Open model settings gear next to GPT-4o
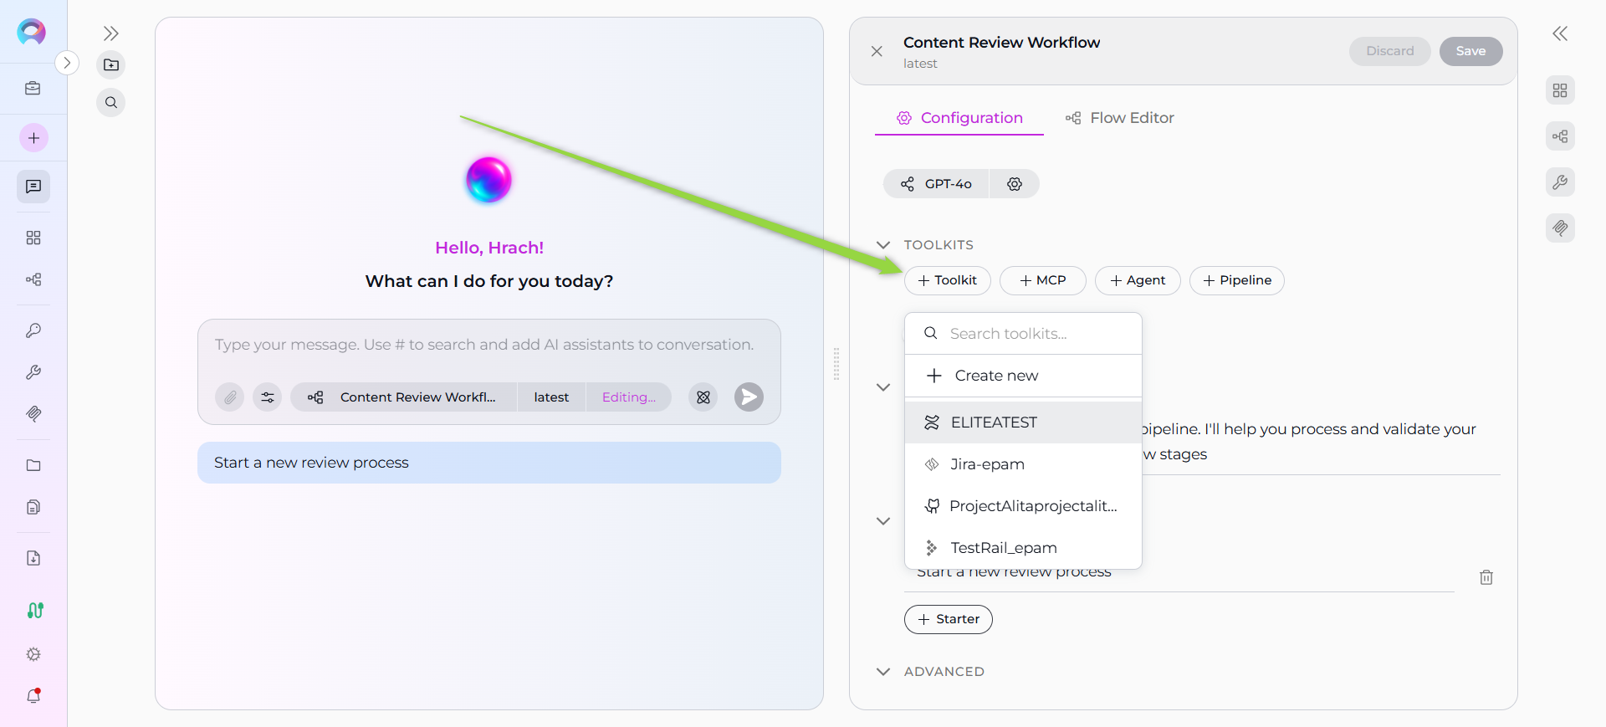 pos(1015,184)
